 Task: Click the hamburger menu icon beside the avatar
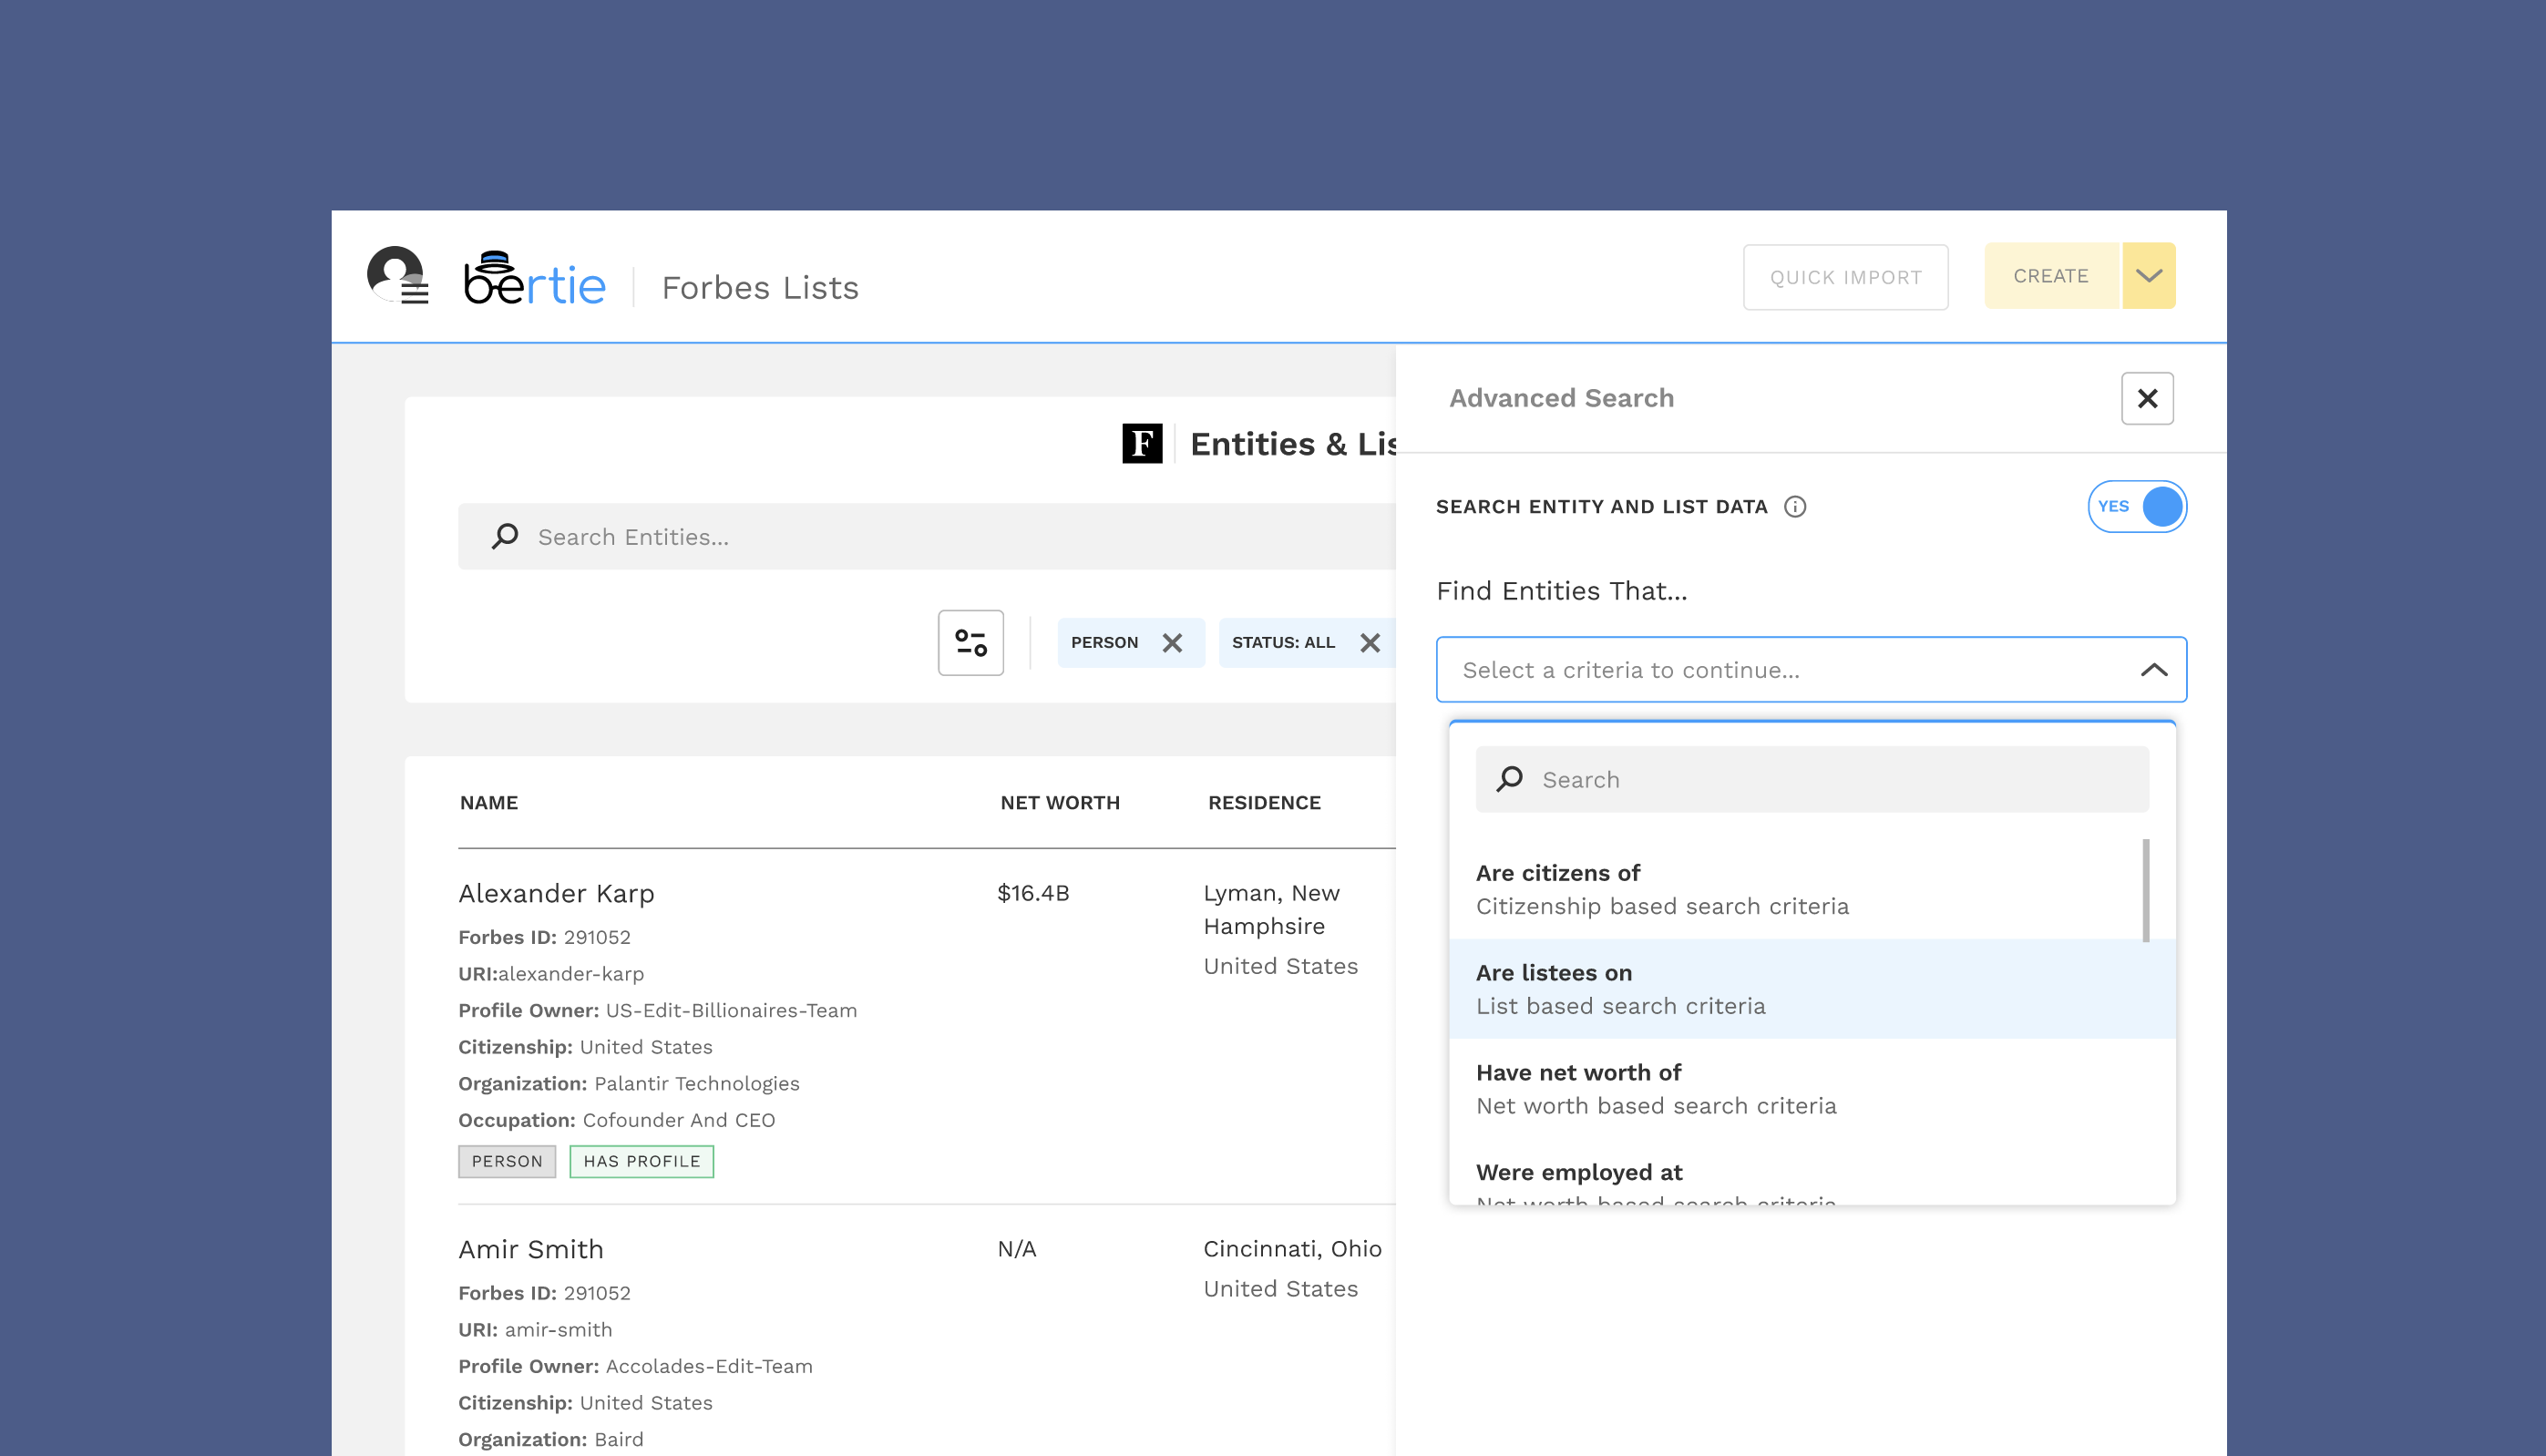click(417, 295)
